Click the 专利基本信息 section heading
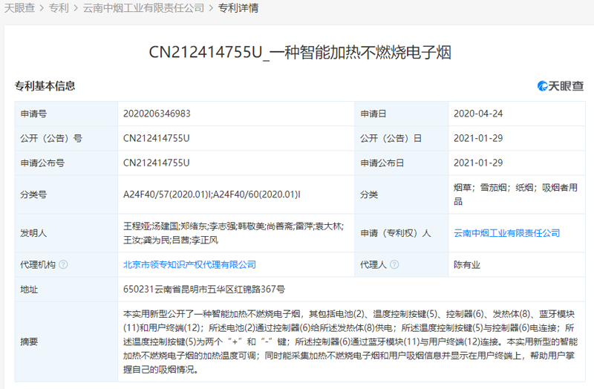The height and width of the screenshot is (389, 594). [x=45, y=86]
